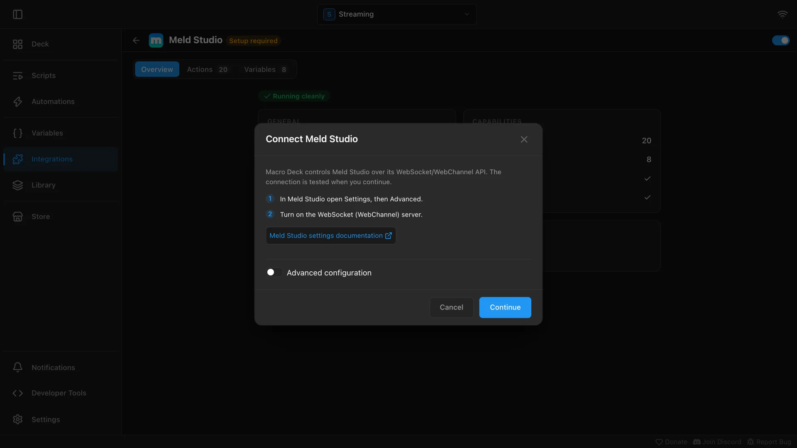The width and height of the screenshot is (797, 448).
Task: Click step 'In Meld Studio open Settings'
Action: 351,199
